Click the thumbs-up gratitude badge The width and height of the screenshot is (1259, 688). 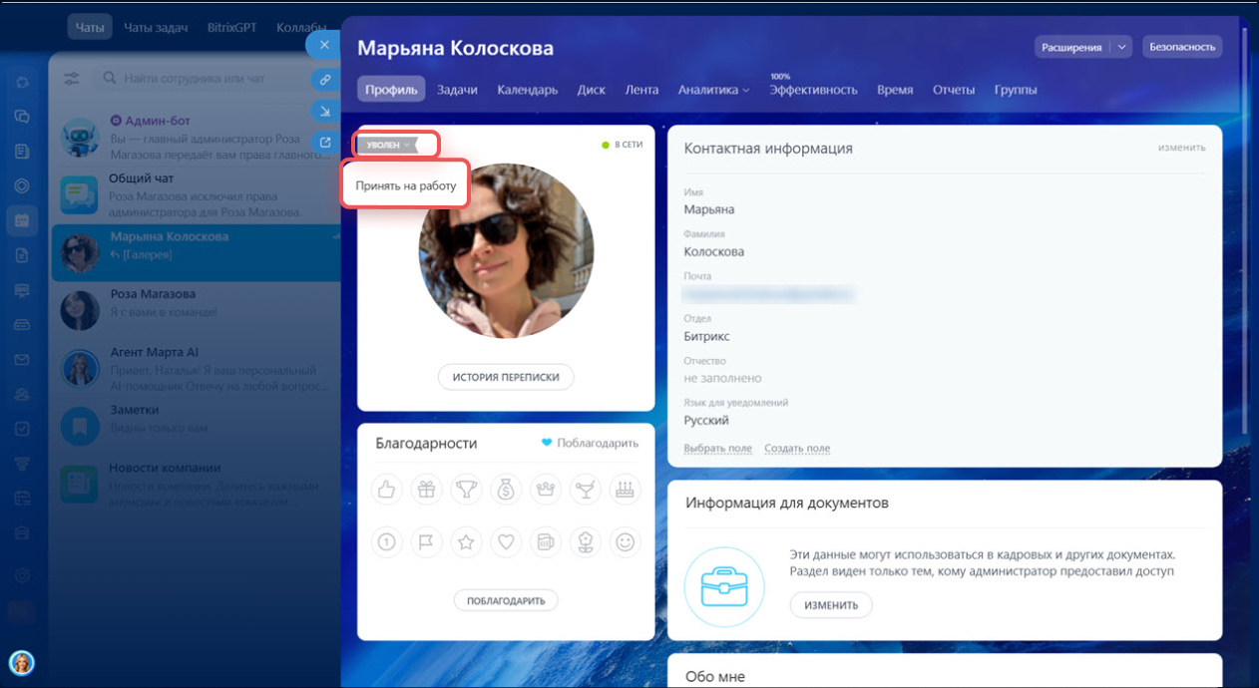(387, 490)
